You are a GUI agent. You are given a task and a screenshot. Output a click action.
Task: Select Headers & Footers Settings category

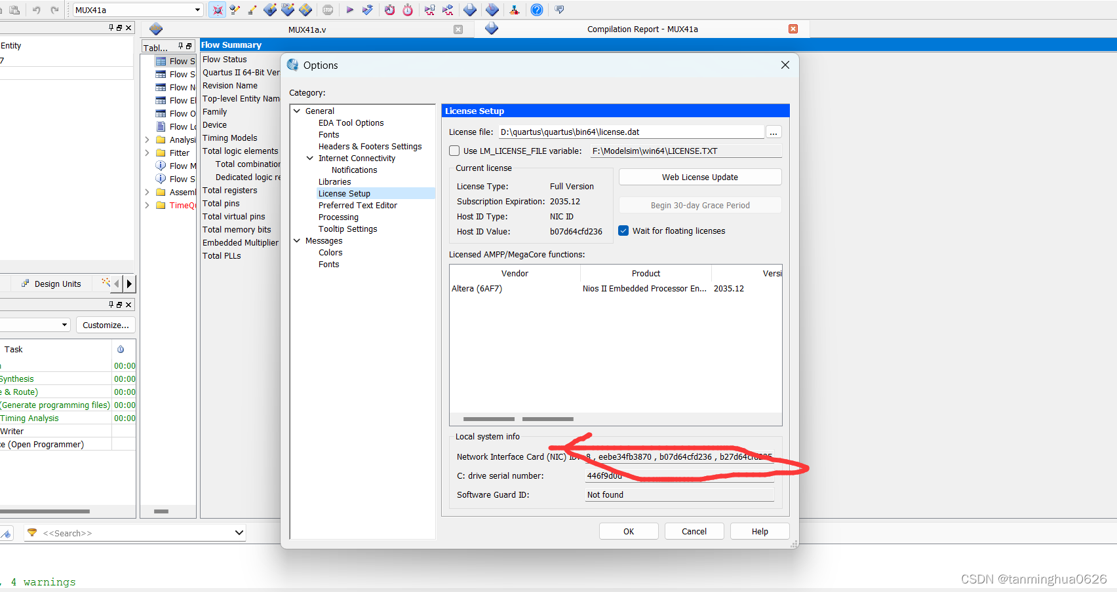coord(370,146)
